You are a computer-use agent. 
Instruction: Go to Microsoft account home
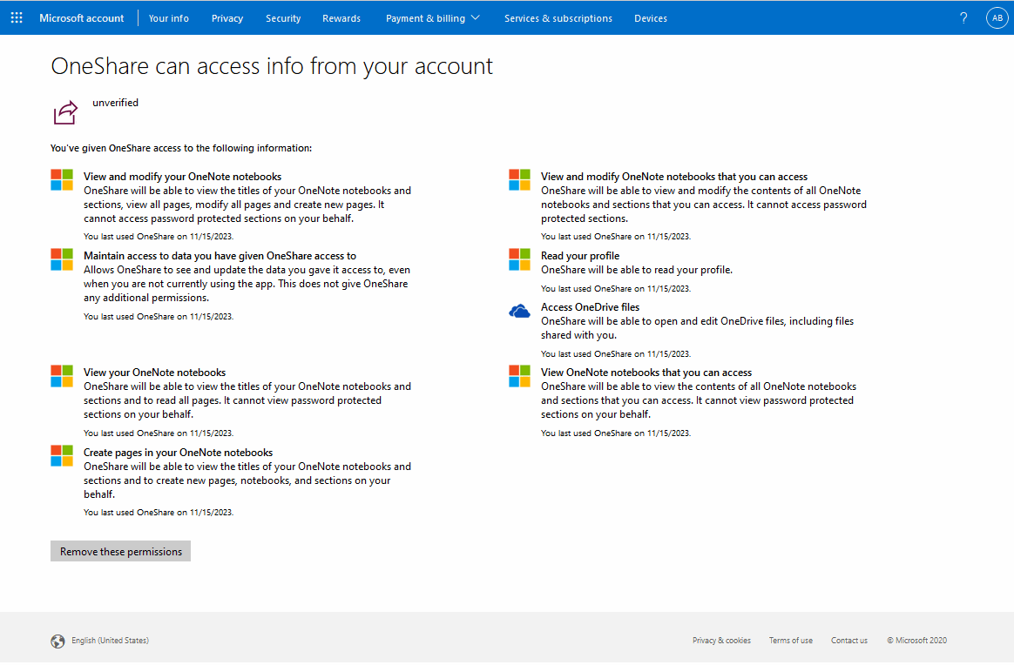coord(82,18)
